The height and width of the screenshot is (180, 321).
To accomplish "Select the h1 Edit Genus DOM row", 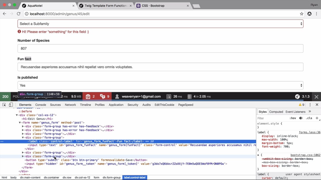I will (x=128, y=119).
